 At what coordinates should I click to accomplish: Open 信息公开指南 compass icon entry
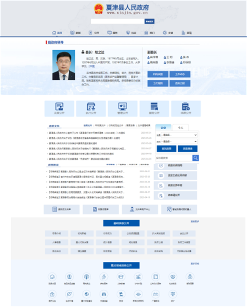point(160,166)
